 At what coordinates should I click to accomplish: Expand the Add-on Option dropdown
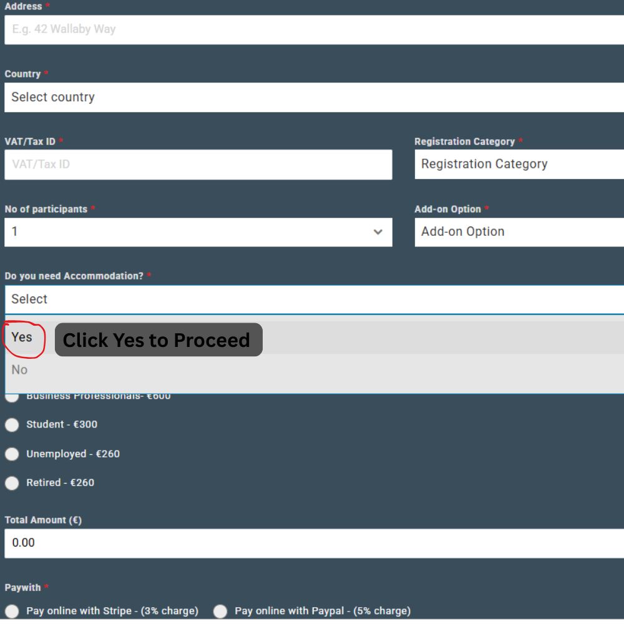518,232
